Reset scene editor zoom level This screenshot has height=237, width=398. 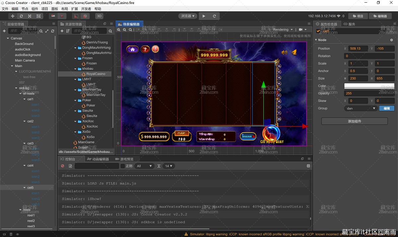(130, 30)
